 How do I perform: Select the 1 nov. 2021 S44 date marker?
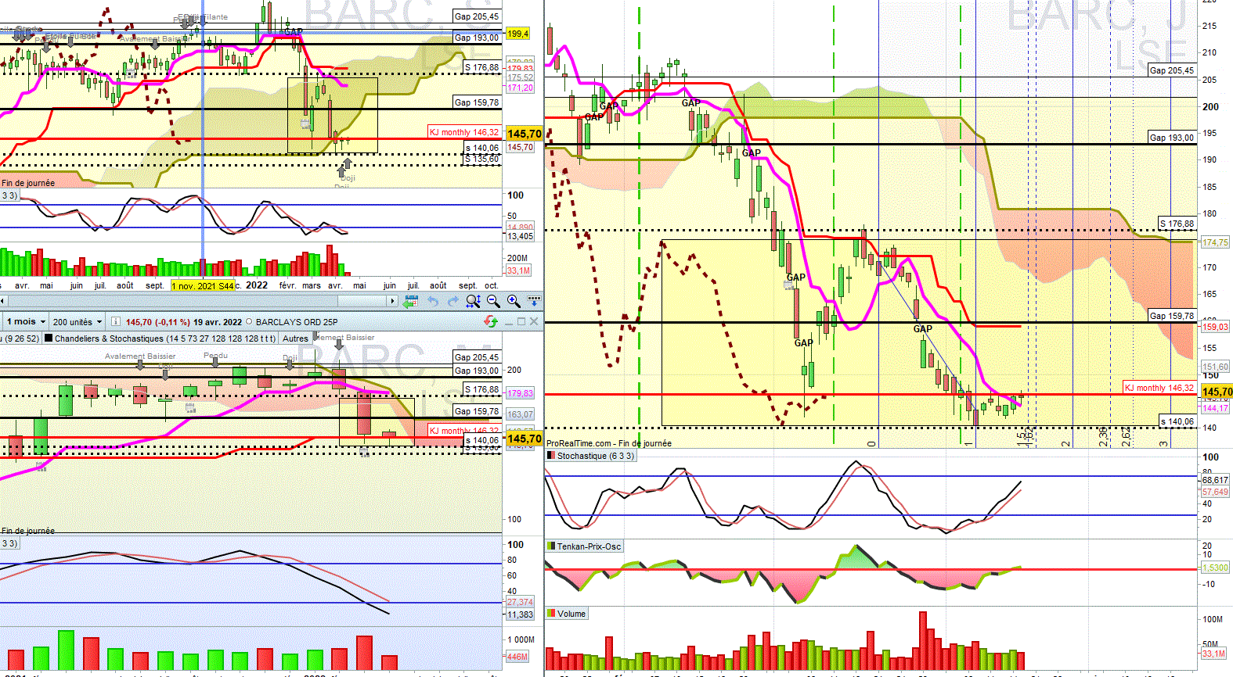pos(203,286)
